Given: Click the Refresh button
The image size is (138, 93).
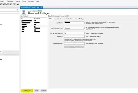Looking at the screenshot, I should pos(43,91).
